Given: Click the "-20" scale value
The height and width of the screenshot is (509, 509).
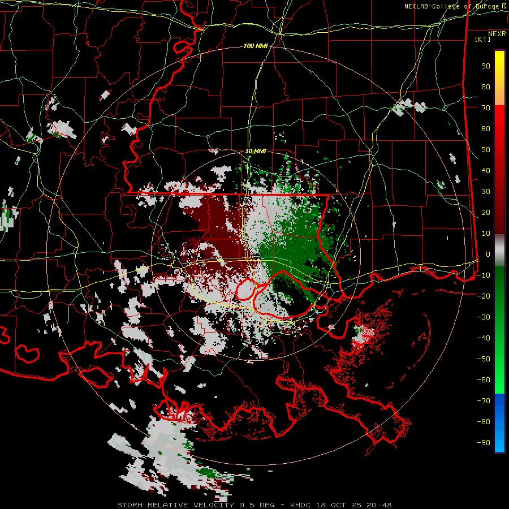Looking at the screenshot, I should coord(484,296).
